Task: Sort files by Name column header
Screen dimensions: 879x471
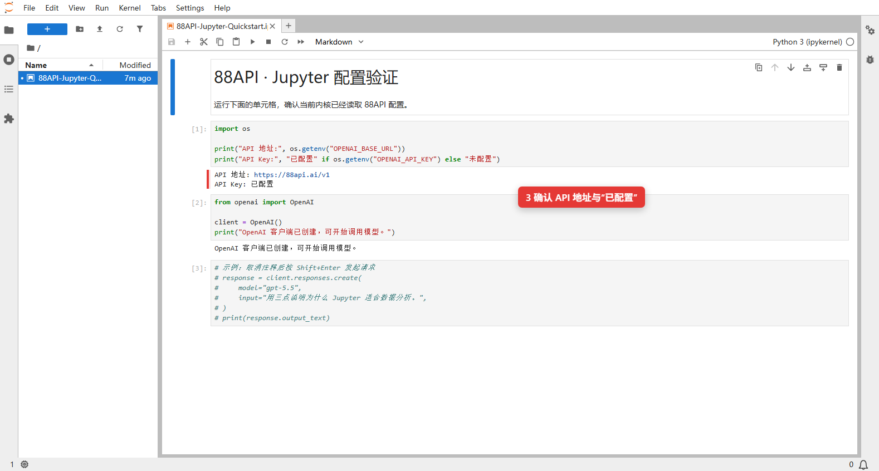Action: (60, 65)
